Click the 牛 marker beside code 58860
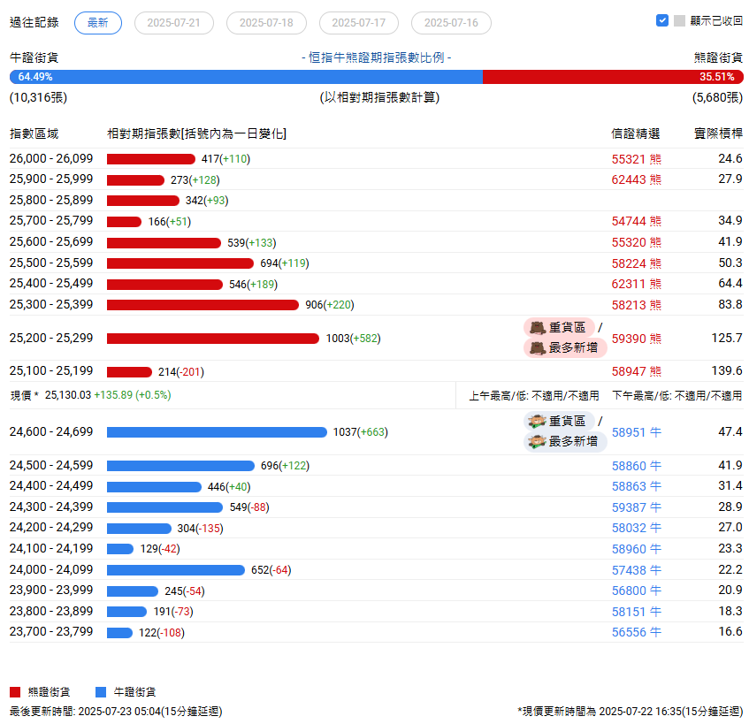This screenshot has width=749, height=724. tap(655, 466)
